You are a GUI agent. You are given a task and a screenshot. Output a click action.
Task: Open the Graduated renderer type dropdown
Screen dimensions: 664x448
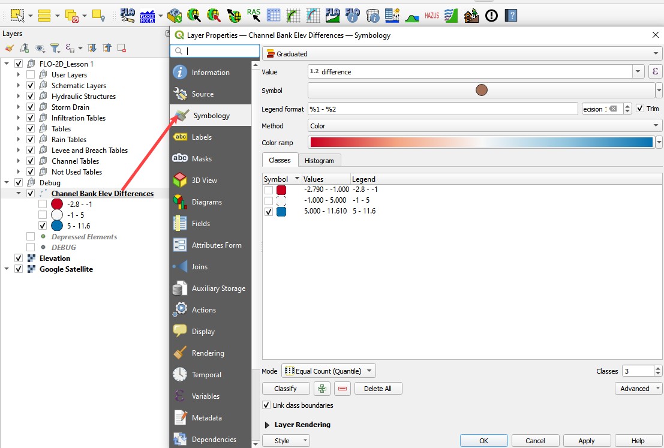462,54
